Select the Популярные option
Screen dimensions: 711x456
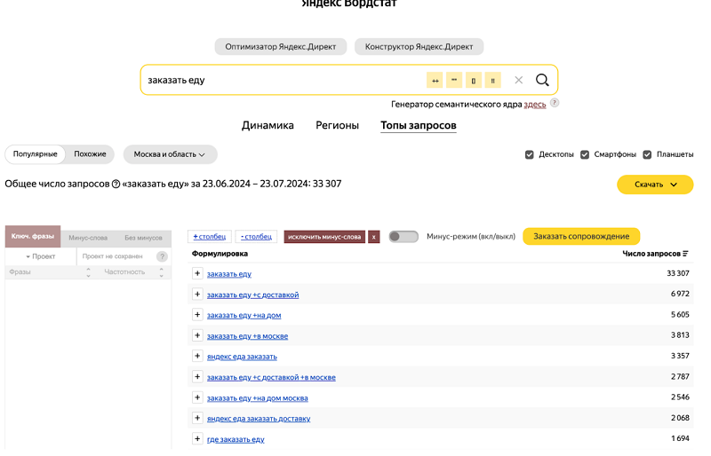click(x=35, y=154)
